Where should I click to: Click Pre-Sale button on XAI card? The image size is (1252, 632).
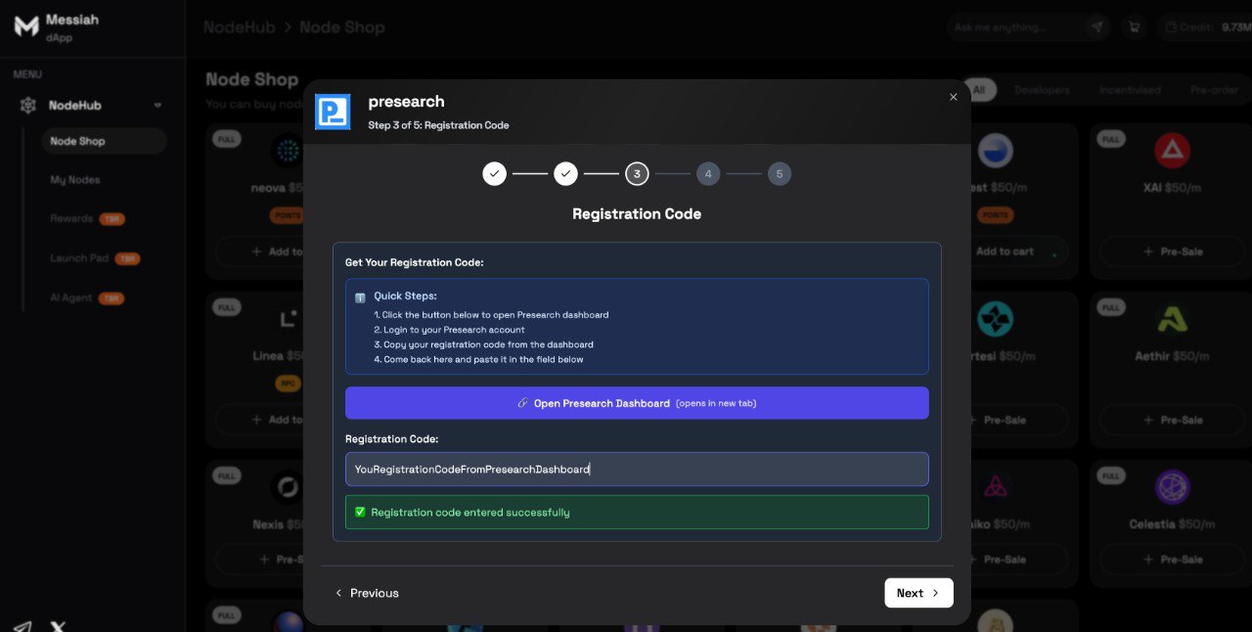pos(1173,251)
